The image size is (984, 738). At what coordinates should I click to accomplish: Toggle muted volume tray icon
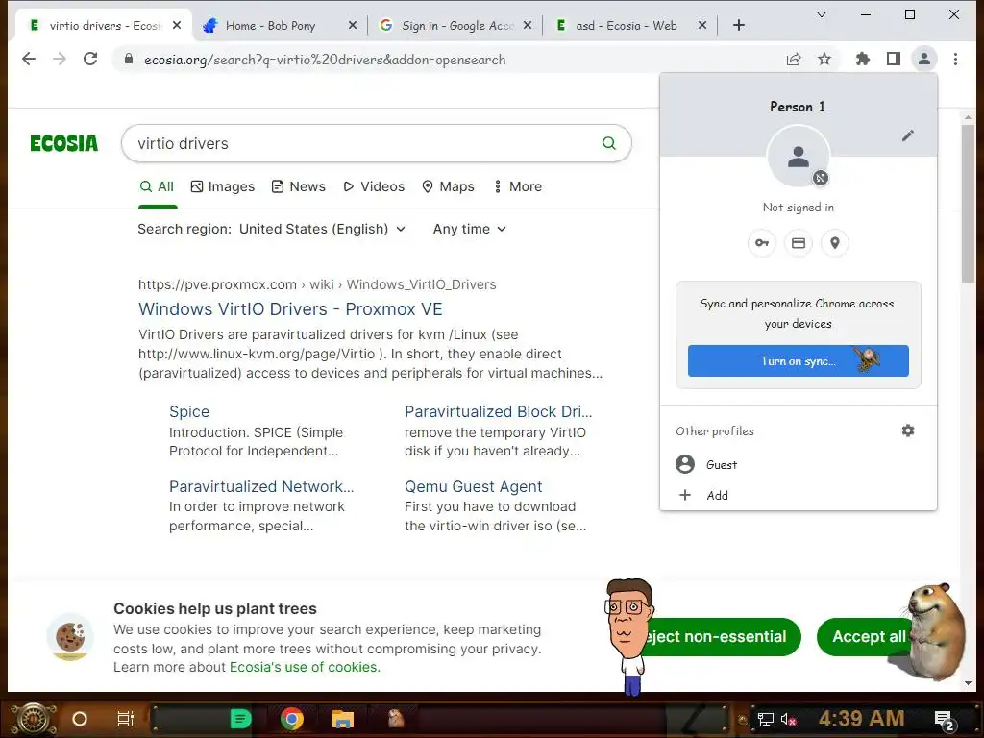pyautogui.click(x=789, y=719)
